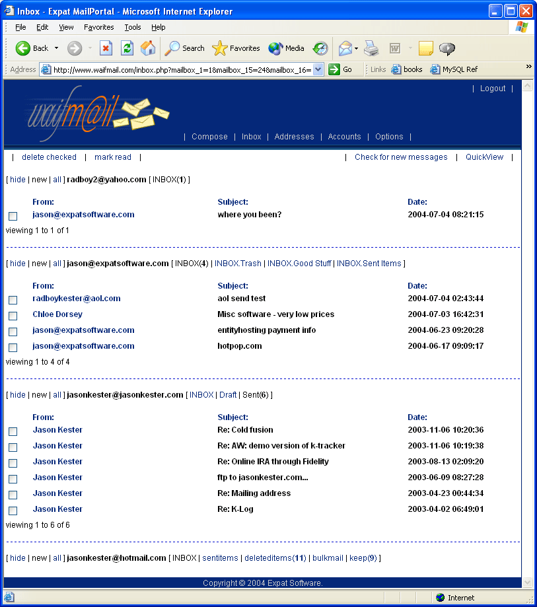Go to the Accounts link
Screen dimensions: 537x607
click(x=344, y=137)
